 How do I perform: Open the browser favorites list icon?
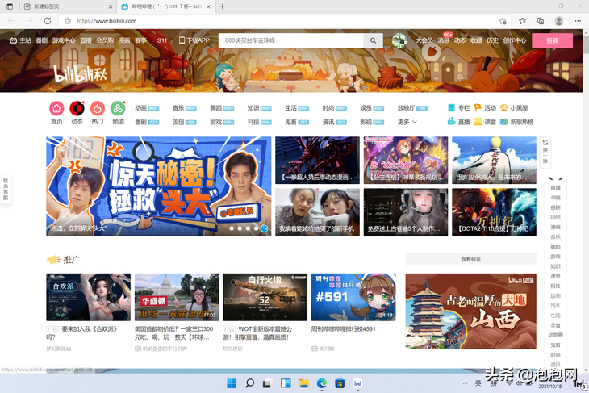(x=522, y=21)
